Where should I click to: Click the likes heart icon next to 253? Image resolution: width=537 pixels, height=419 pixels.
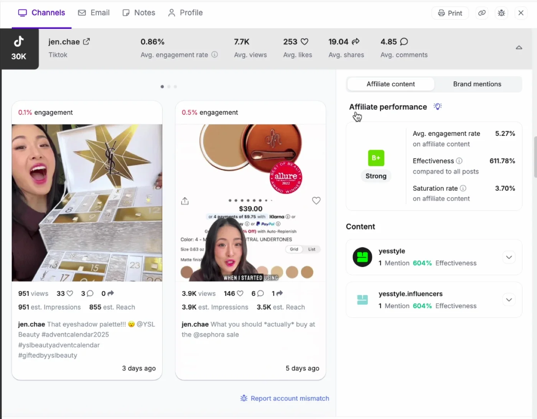tap(305, 41)
